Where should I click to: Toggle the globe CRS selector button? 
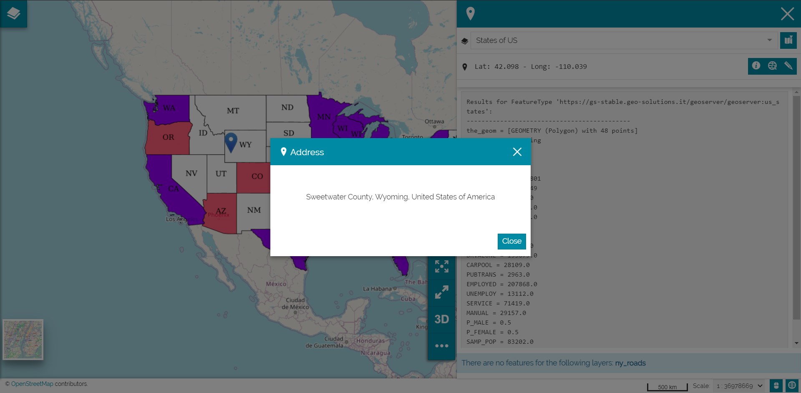click(792, 386)
